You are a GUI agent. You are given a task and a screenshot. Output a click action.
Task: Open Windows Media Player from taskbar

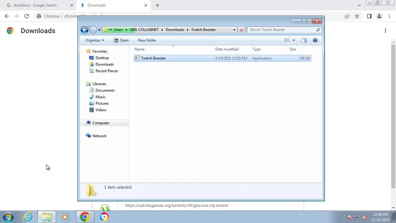[x=65, y=217]
